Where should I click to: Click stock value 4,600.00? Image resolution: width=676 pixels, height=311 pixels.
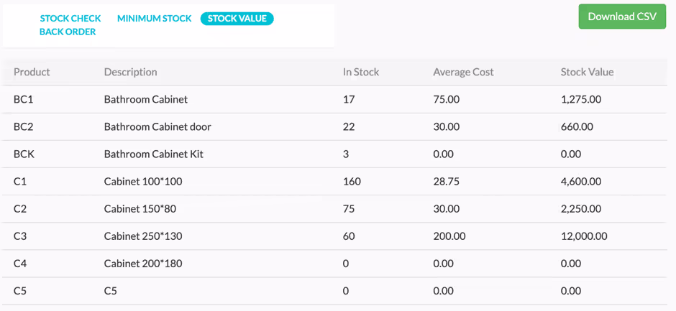tap(581, 182)
